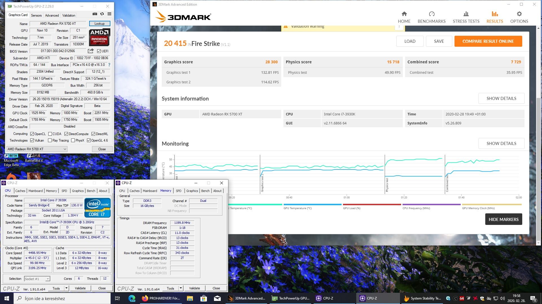Switch to GPU-Z Sensors tab
The height and width of the screenshot is (304, 542).
(x=36, y=15)
